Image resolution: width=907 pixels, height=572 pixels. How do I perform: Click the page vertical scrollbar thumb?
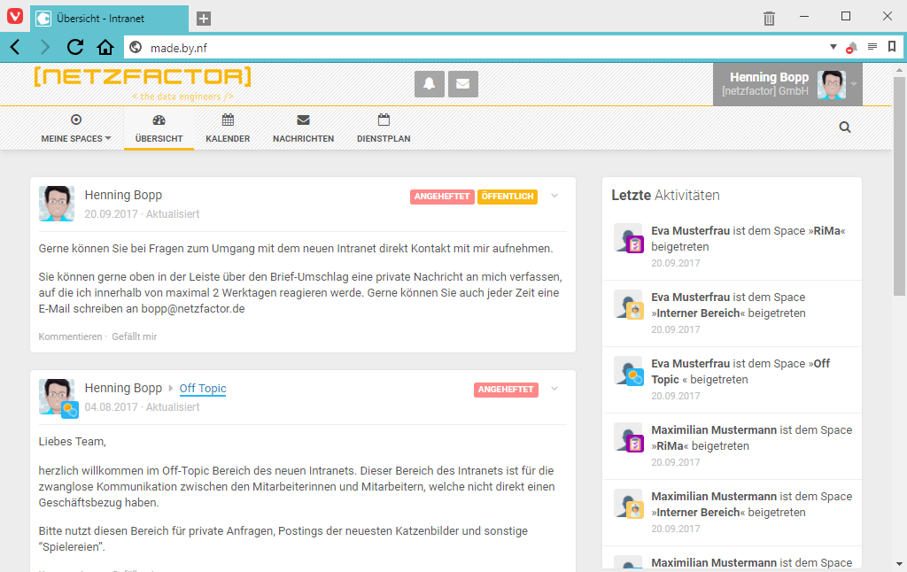tap(899, 187)
